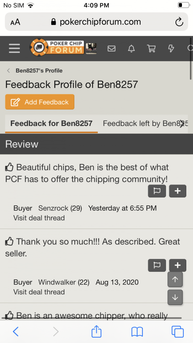Image resolution: width=193 pixels, height=343 pixels.
Task: Flag Windwalker's feedback review
Action: point(157,265)
